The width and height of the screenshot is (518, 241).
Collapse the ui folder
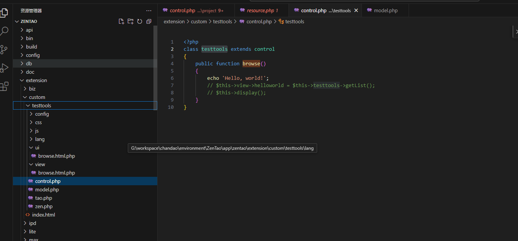(x=31, y=147)
